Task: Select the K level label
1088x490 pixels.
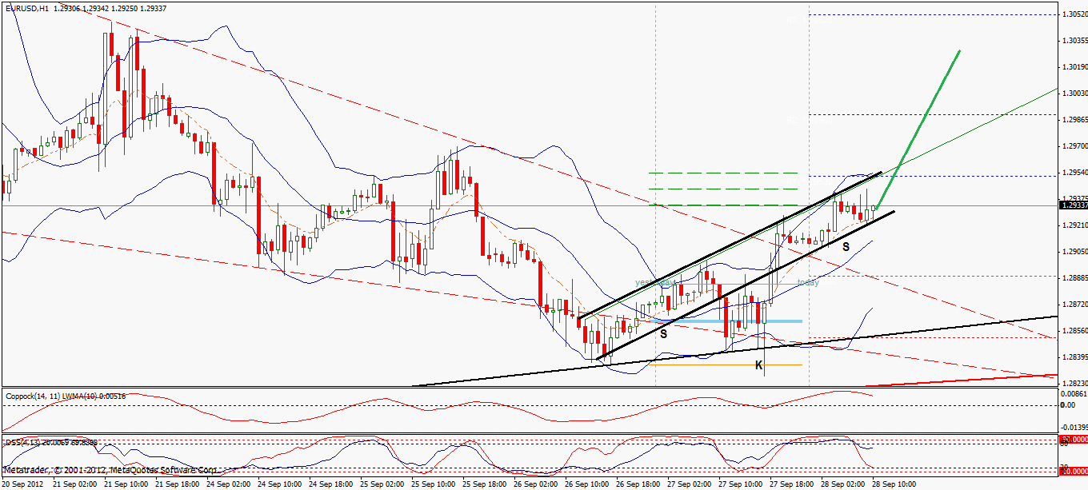Action: [x=760, y=365]
